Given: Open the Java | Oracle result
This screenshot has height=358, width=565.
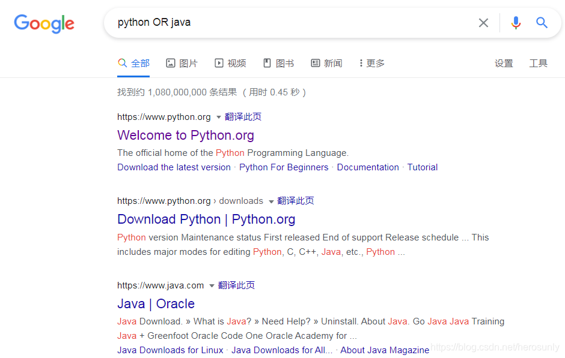Looking at the screenshot, I should click(x=156, y=304).
